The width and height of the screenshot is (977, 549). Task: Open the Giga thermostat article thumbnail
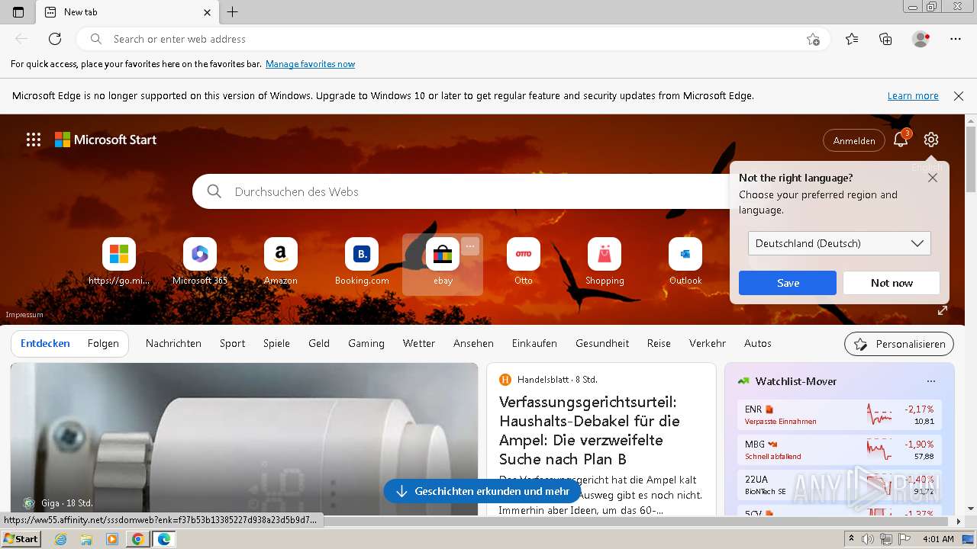[x=244, y=438]
